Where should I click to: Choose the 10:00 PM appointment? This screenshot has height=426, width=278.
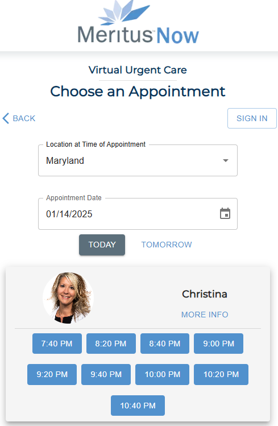coord(163,375)
